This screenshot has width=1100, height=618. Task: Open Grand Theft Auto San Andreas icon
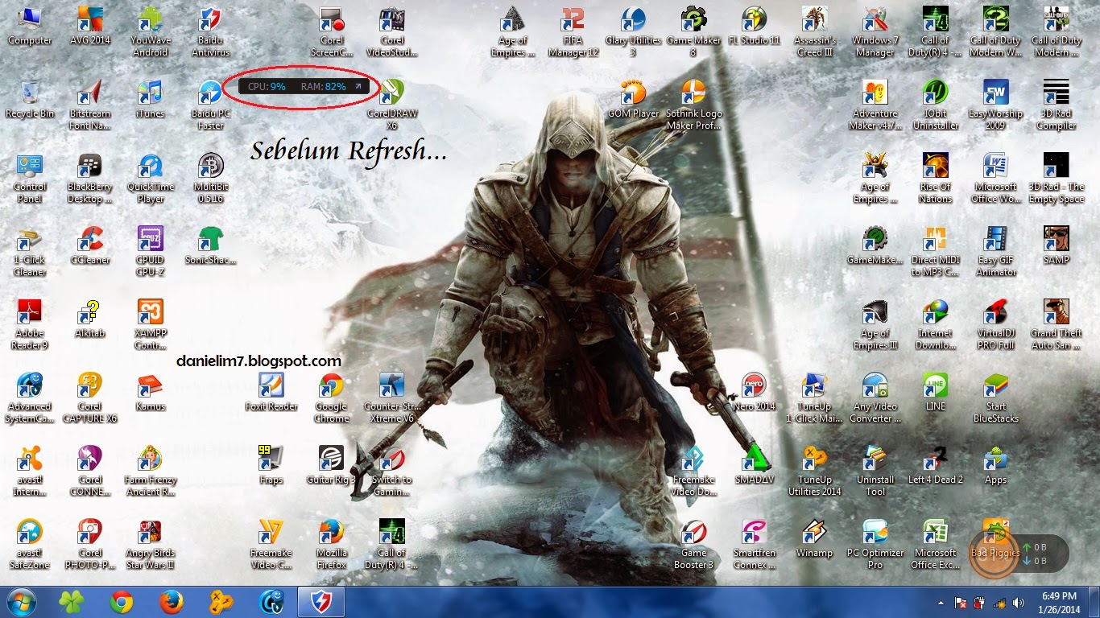click(1057, 324)
